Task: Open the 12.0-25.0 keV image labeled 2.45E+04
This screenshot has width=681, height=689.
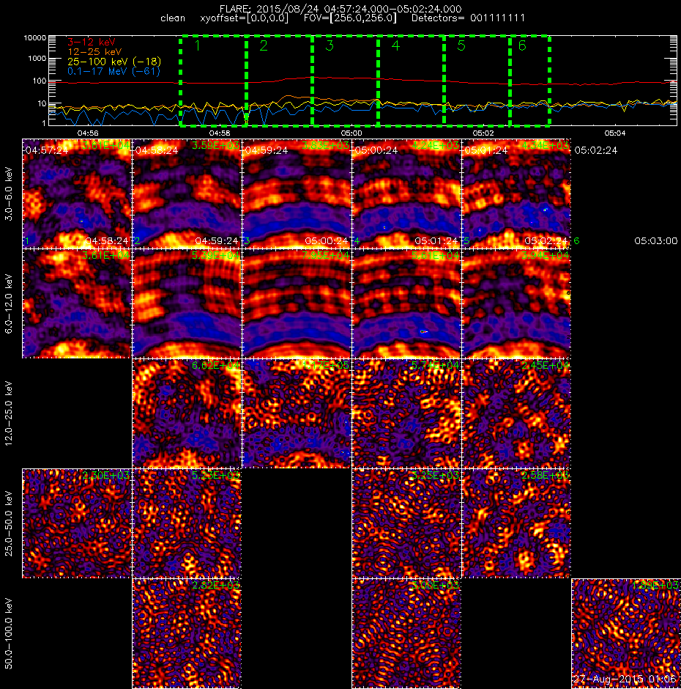Action: coord(516,413)
